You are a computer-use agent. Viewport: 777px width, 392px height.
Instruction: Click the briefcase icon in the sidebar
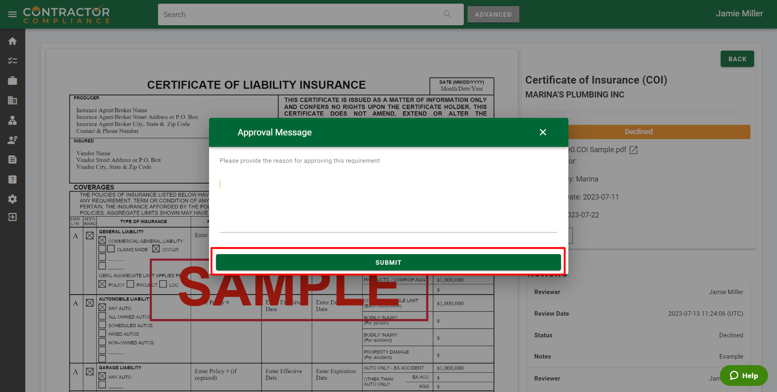[12, 81]
